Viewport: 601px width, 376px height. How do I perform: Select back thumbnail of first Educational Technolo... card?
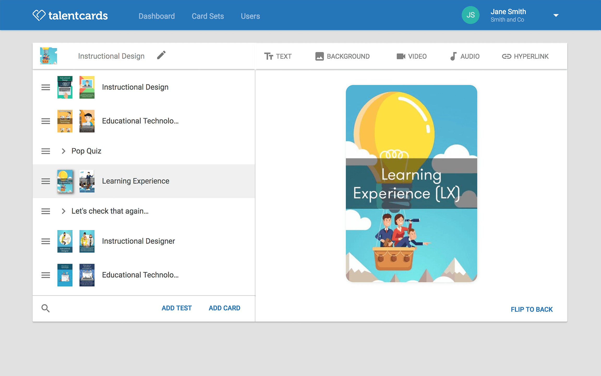[87, 121]
